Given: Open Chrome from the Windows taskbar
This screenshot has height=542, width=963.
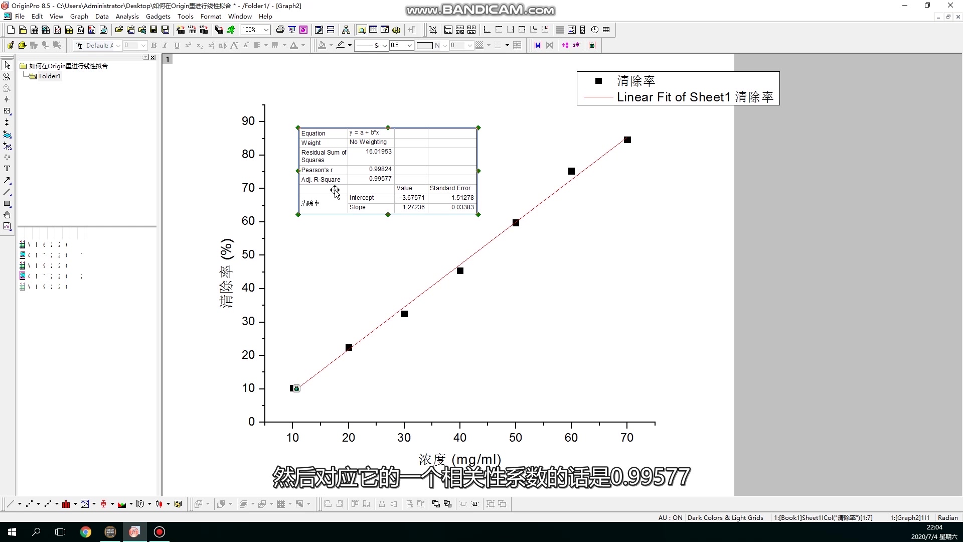Looking at the screenshot, I should (86, 532).
